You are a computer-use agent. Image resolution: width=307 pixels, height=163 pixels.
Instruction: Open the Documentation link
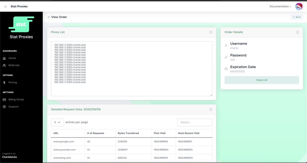pyautogui.click(x=280, y=6)
